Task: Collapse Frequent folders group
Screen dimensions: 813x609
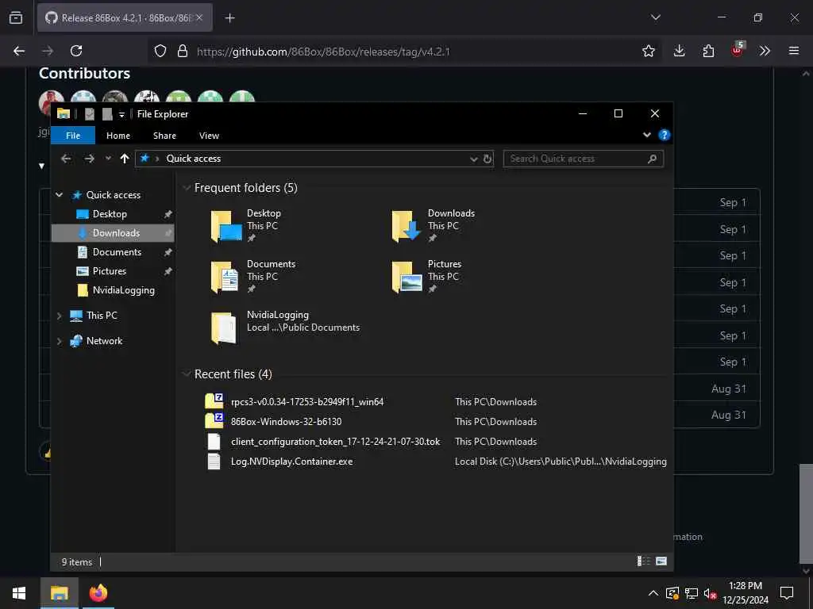Action: 187,188
